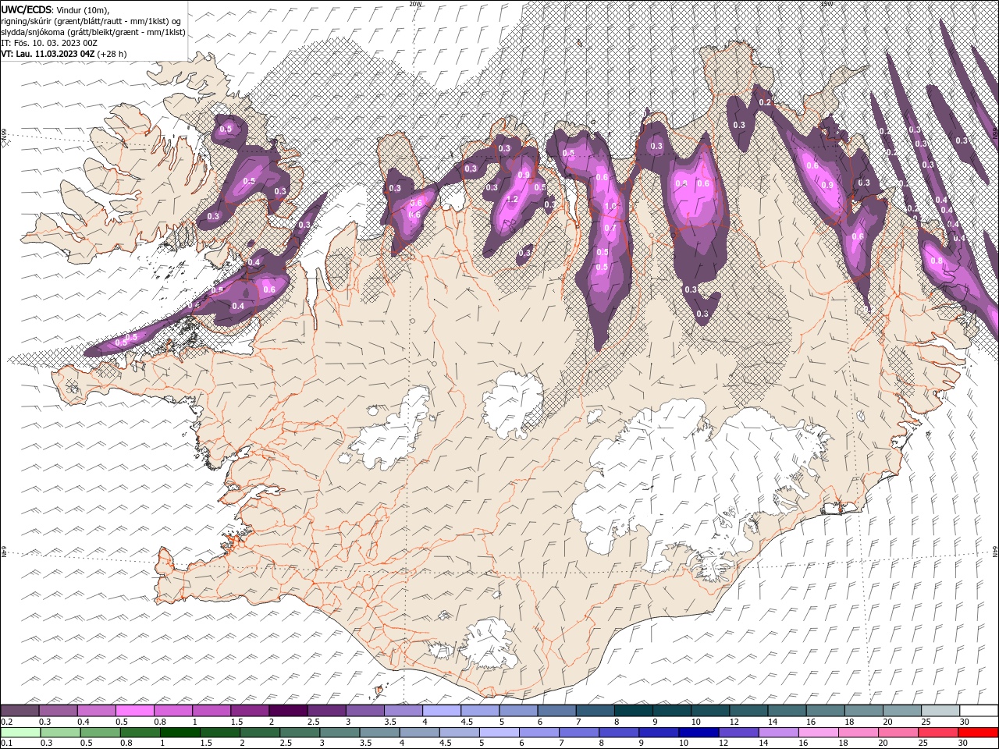Pick the top-row snow swatch starting at 0.8
The height and width of the screenshot is (749, 999).
[x=172, y=711]
